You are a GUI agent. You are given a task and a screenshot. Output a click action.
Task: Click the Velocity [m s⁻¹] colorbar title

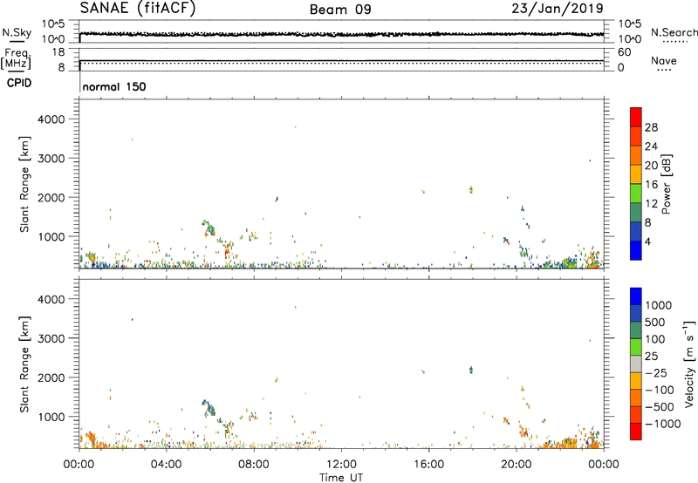[689, 364]
